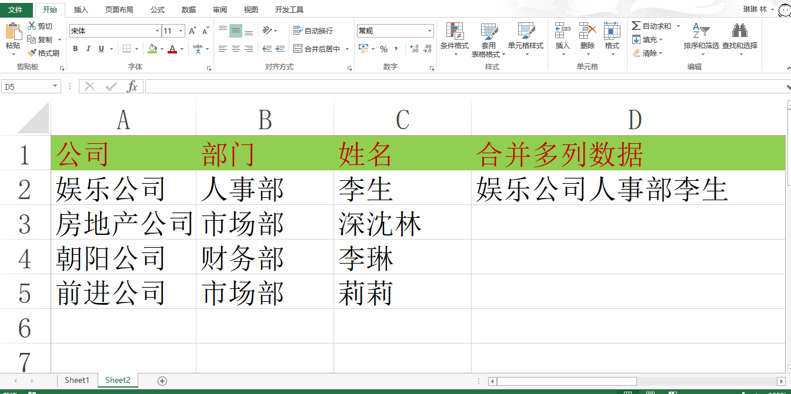The height and width of the screenshot is (394, 791).
Task: Open the font size dropdown
Action: tap(181, 30)
